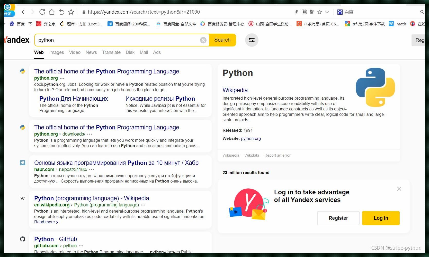This screenshot has height=257, width=429.
Task: Click the Report an error link
Action: coord(278,155)
